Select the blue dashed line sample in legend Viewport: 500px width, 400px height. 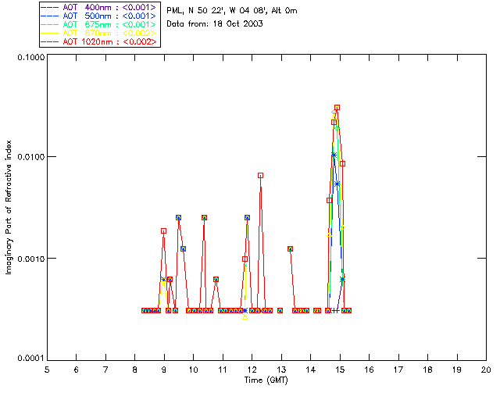coord(50,16)
